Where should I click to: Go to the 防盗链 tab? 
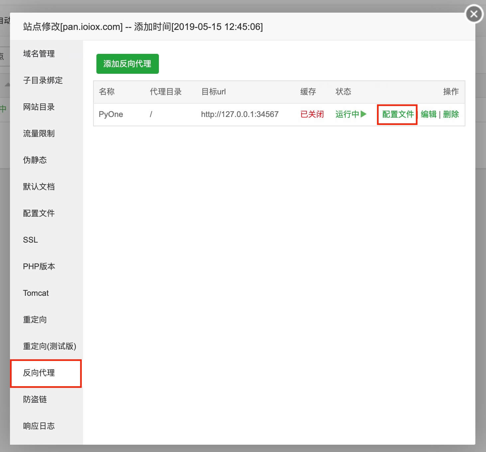(35, 399)
